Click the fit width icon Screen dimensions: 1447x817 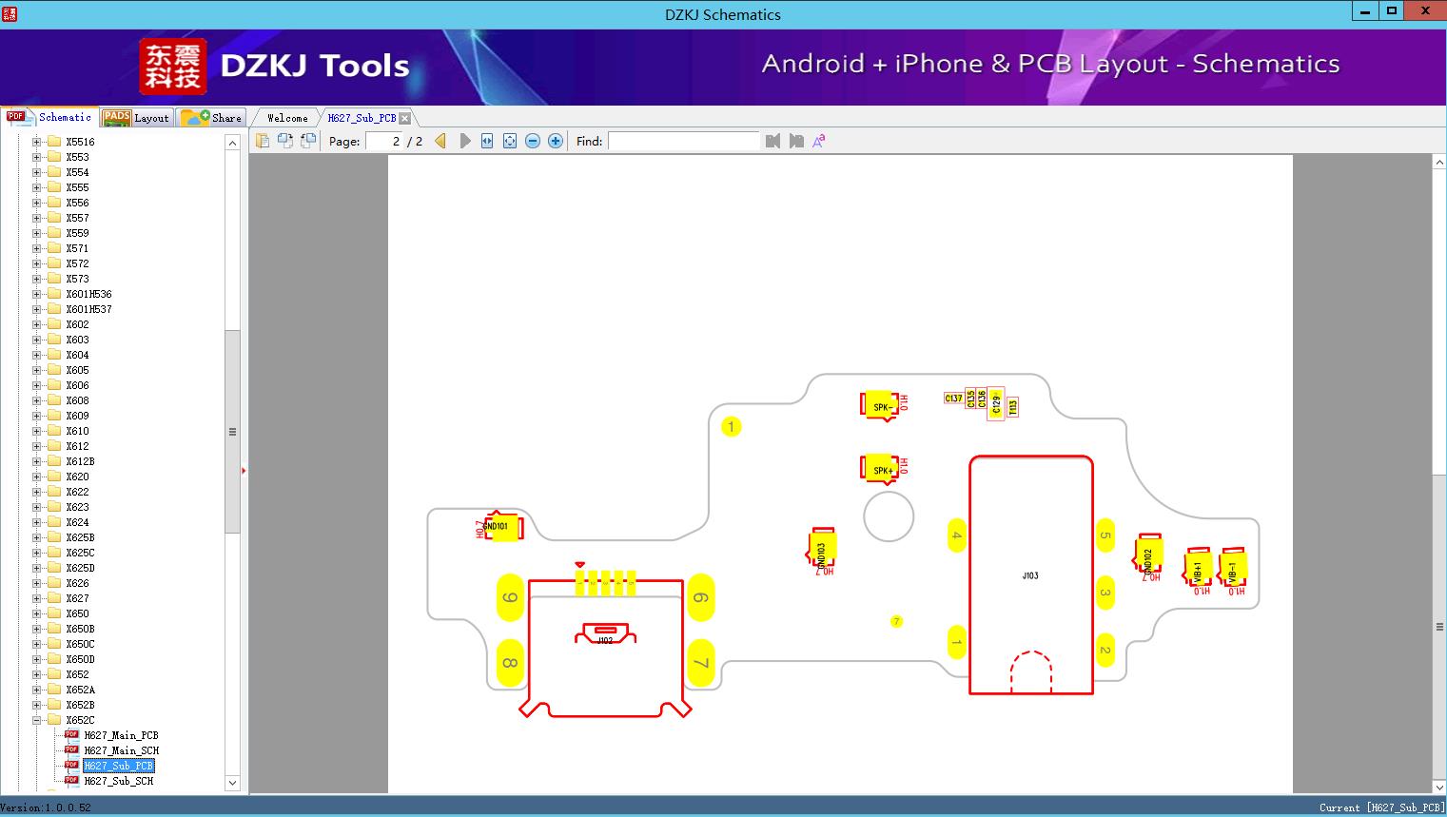(487, 141)
